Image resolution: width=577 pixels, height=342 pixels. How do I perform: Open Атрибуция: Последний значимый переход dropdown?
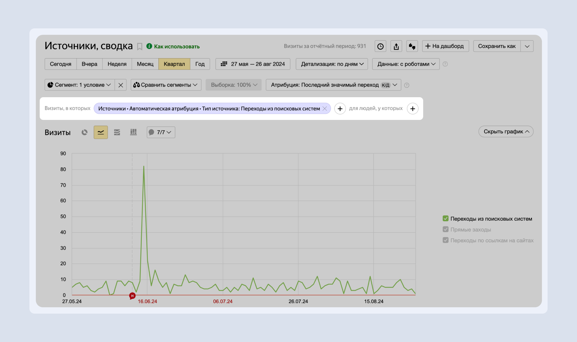click(333, 85)
